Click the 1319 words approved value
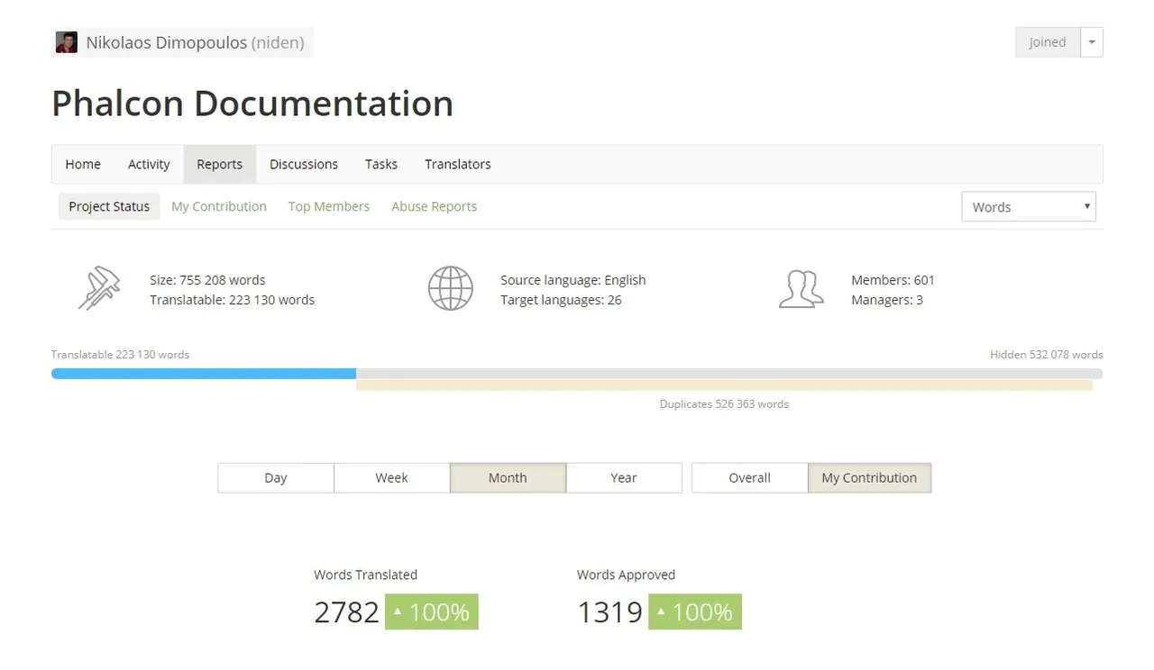Screen dimensions: 1154x670 pyautogui.click(x=609, y=612)
